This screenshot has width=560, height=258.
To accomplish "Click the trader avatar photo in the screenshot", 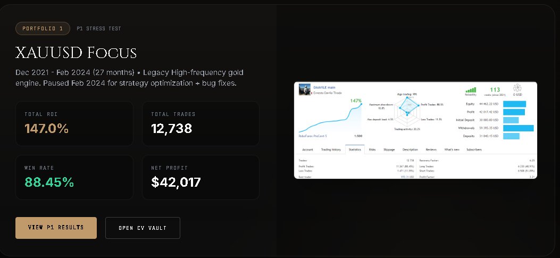I will (305, 89).
